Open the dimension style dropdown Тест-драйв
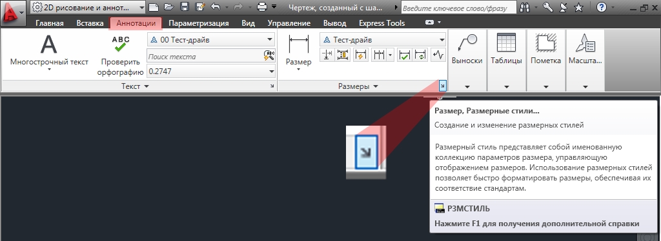Image resolution: width=661 pixels, height=241 pixels. click(383, 40)
